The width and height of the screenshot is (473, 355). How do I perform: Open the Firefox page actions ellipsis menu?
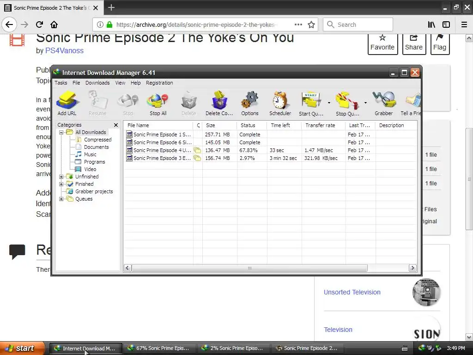pos(298,25)
